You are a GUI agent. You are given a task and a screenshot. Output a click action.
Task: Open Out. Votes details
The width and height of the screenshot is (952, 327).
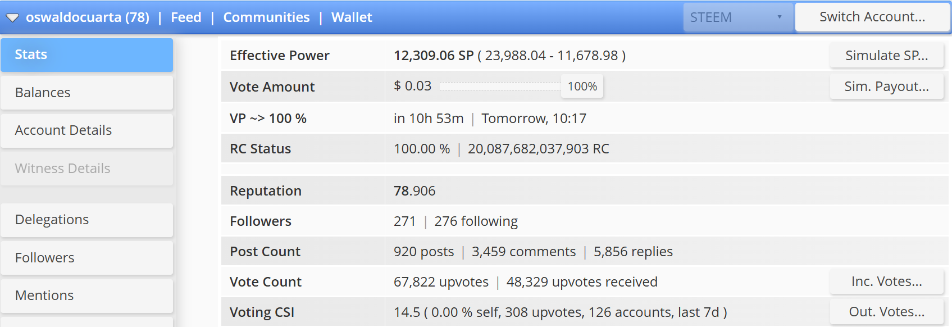(886, 312)
